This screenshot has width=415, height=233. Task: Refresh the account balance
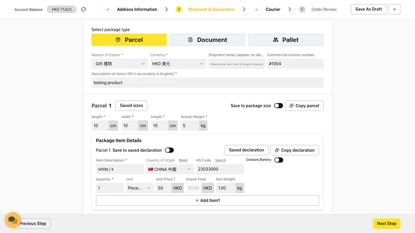[84, 9]
